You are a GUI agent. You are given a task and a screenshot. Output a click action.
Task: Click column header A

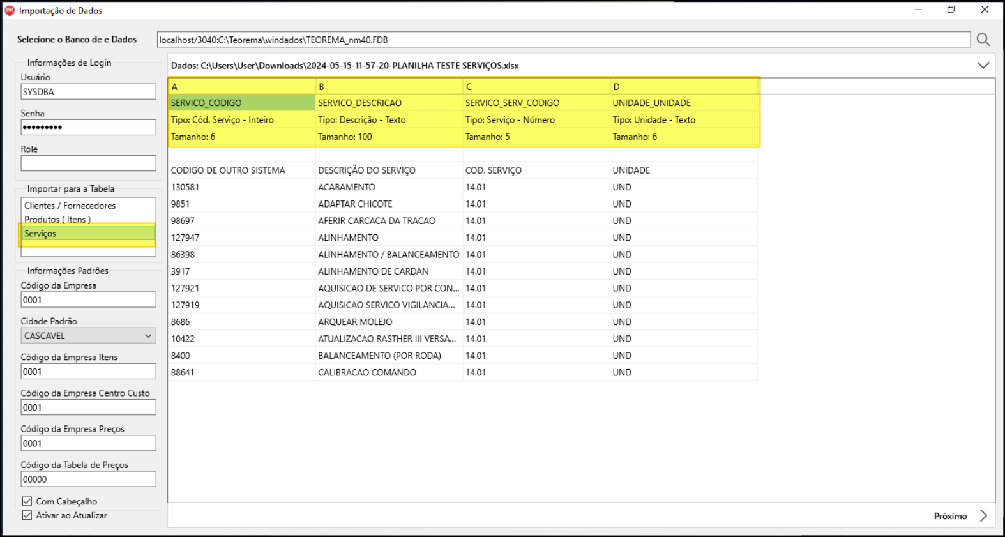pos(242,86)
